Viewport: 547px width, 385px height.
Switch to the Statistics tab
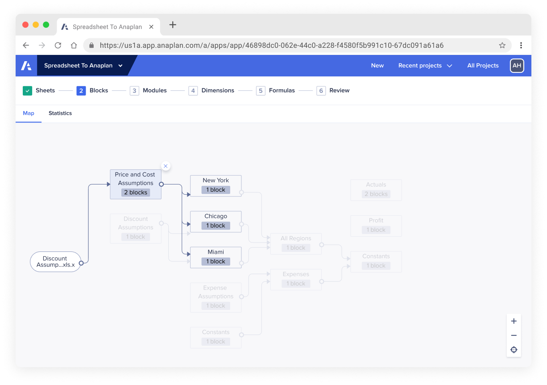[x=60, y=113]
